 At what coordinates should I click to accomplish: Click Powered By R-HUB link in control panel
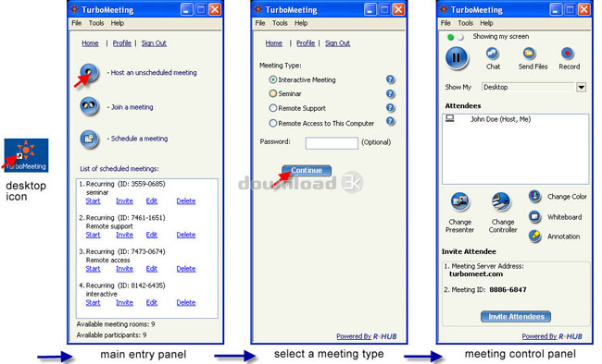pos(552,336)
